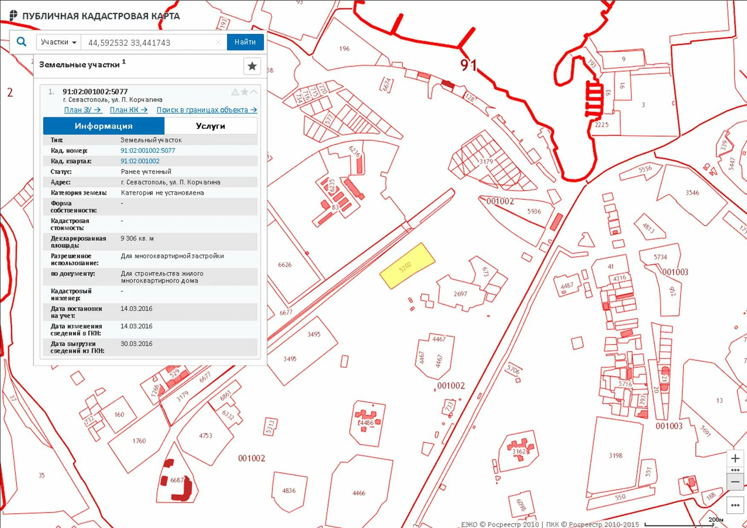Click parcel 3546 on the map
747x528 pixels.
(692, 192)
